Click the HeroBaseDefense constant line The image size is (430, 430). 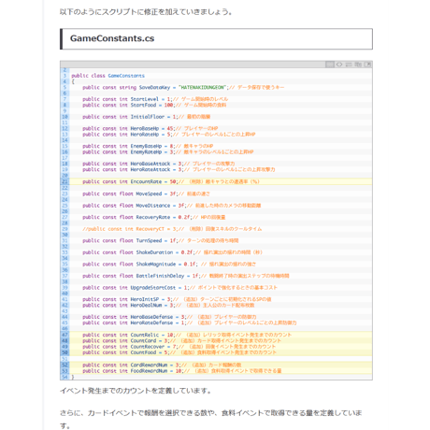(x=169, y=317)
